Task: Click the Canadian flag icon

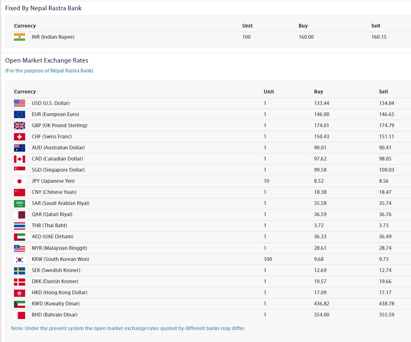Action: [19, 159]
